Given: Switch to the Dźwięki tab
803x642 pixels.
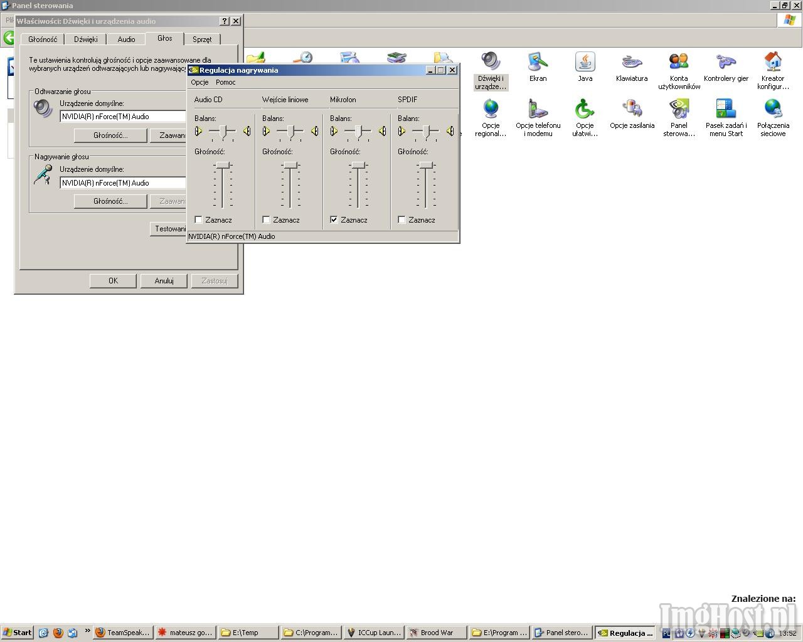Looking at the screenshot, I should coord(86,39).
